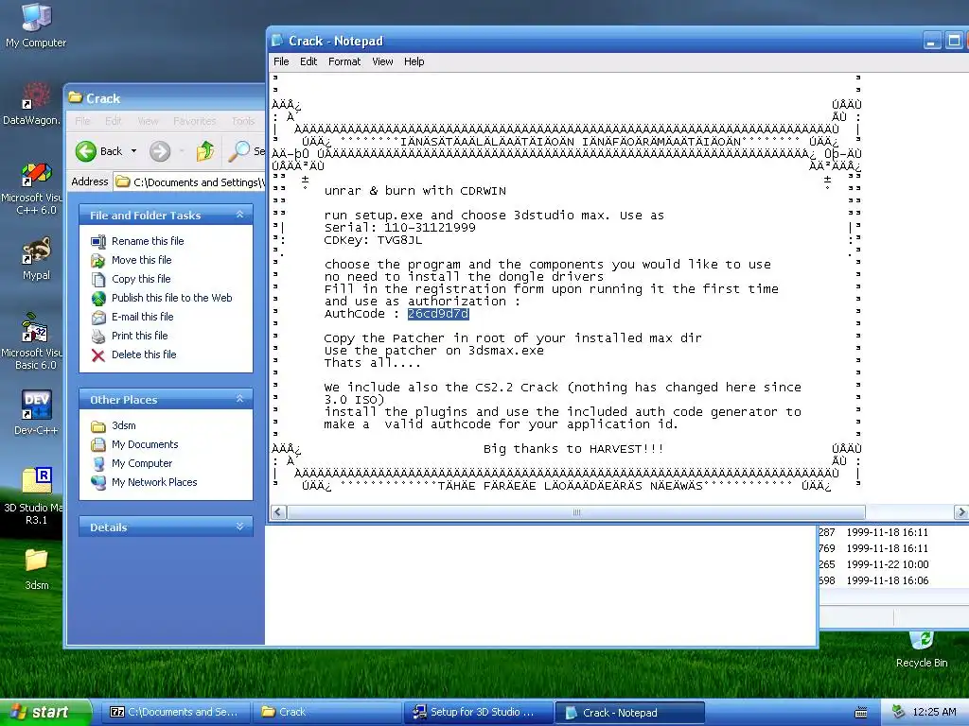Click the Print this file printer icon

pyautogui.click(x=98, y=336)
